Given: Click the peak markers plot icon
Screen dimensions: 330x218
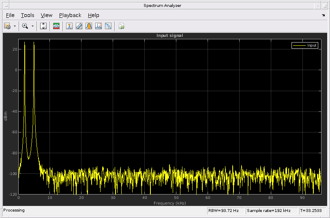Looking at the screenshot, I should tap(99, 26).
